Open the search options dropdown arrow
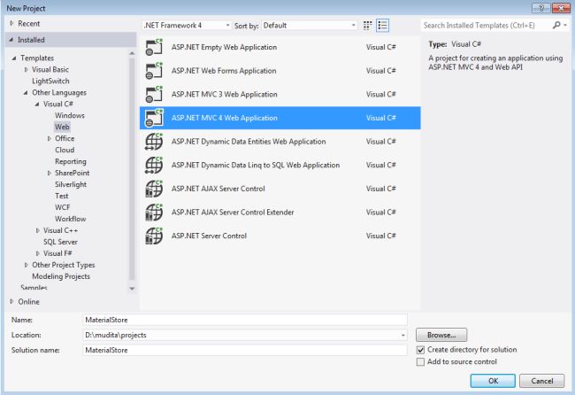The width and height of the screenshot is (575, 395). point(565,25)
